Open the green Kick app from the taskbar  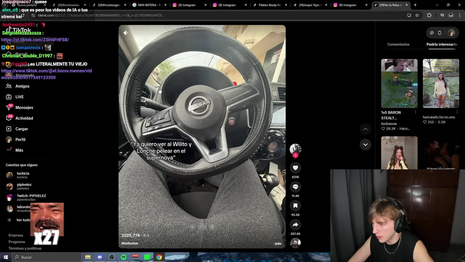coord(147,257)
